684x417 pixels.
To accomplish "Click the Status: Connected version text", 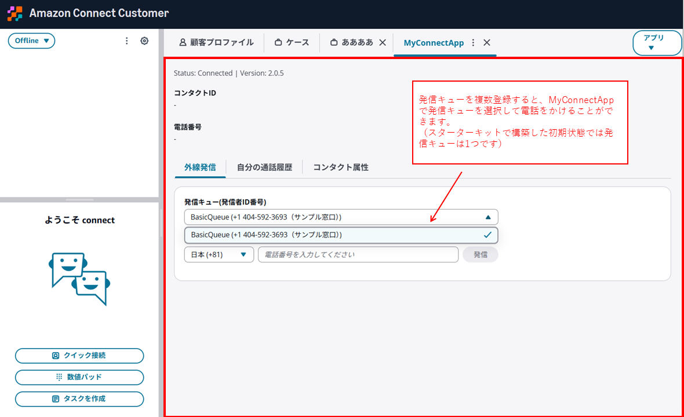I will pyautogui.click(x=228, y=73).
